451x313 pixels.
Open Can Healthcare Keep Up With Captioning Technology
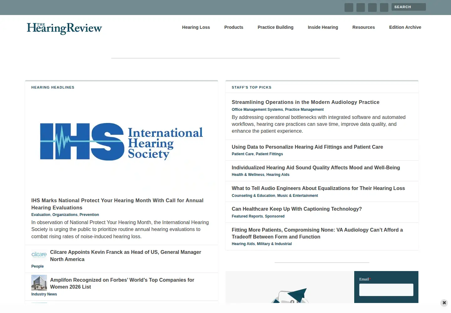(x=297, y=209)
